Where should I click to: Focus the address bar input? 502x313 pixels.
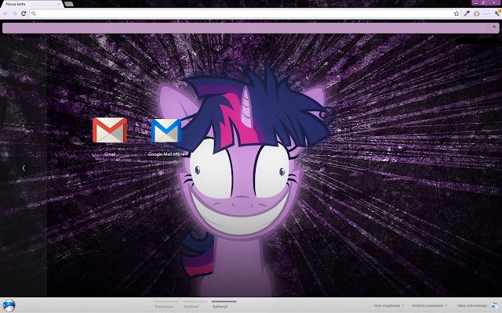[243, 13]
